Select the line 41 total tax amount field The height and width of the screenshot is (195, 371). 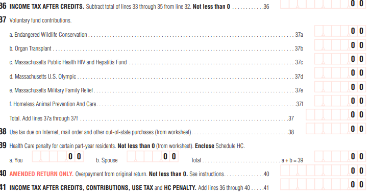point(323,184)
